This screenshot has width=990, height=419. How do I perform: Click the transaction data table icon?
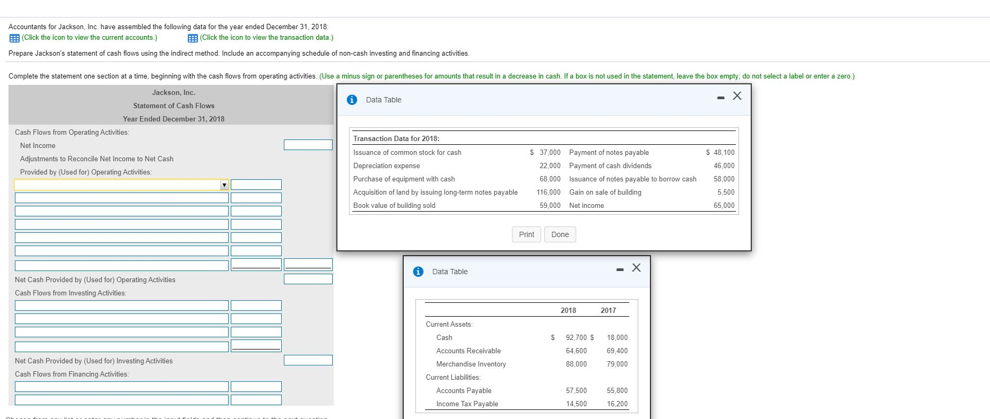pos(193,38)
